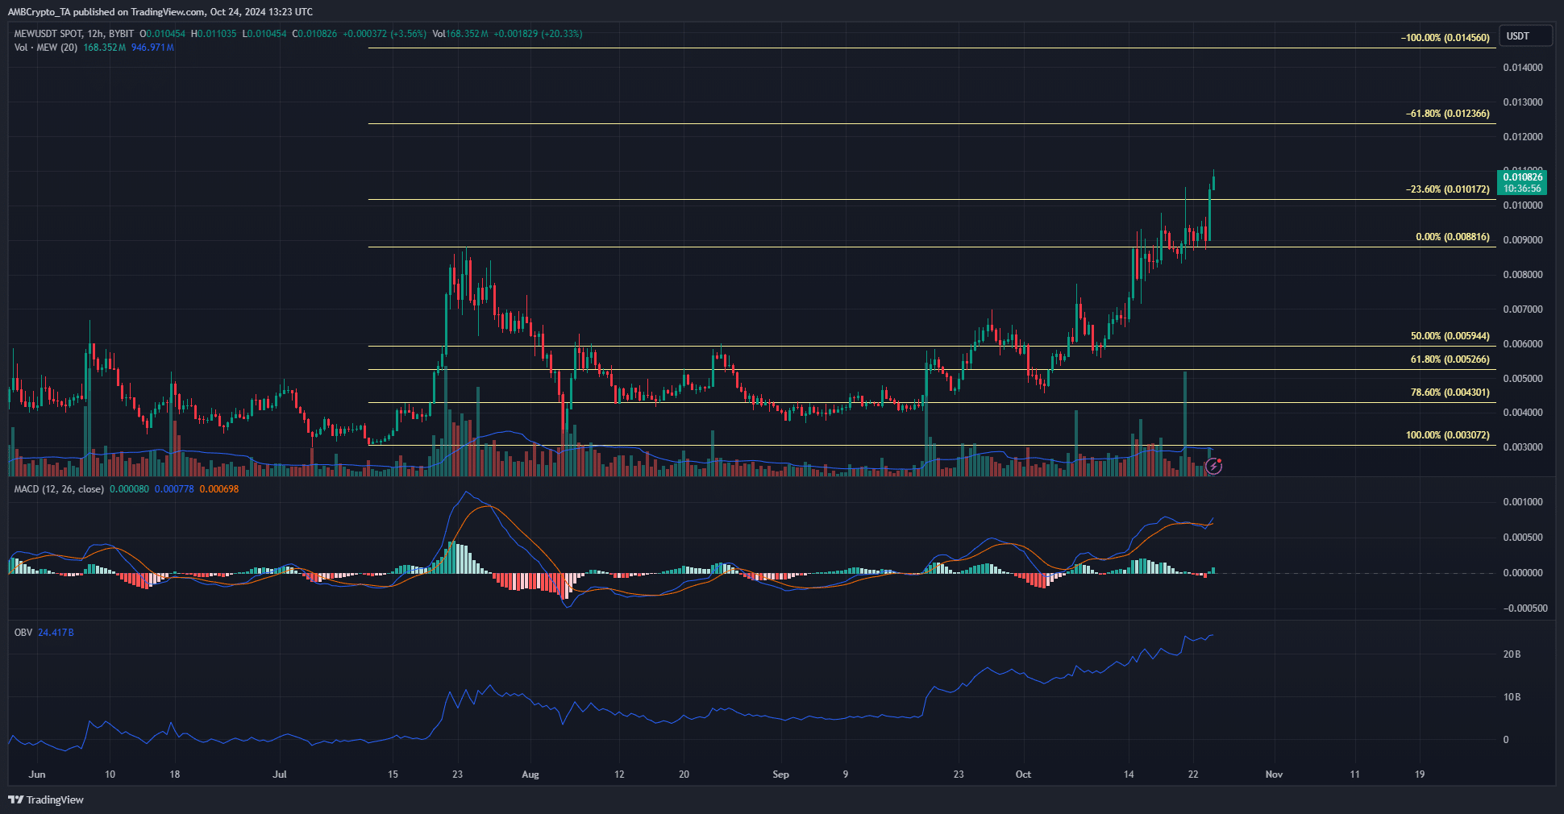The image size is (1564, 814).
Task: Open the USDT currency selector
Action: (1525, 36)
